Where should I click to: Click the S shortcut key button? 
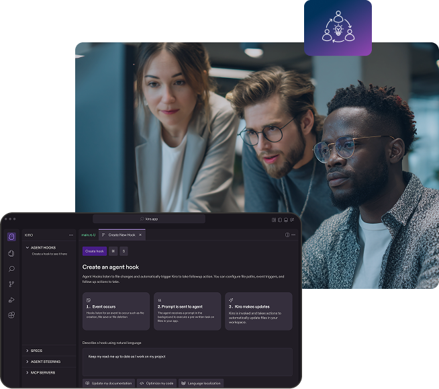(124, 251)
